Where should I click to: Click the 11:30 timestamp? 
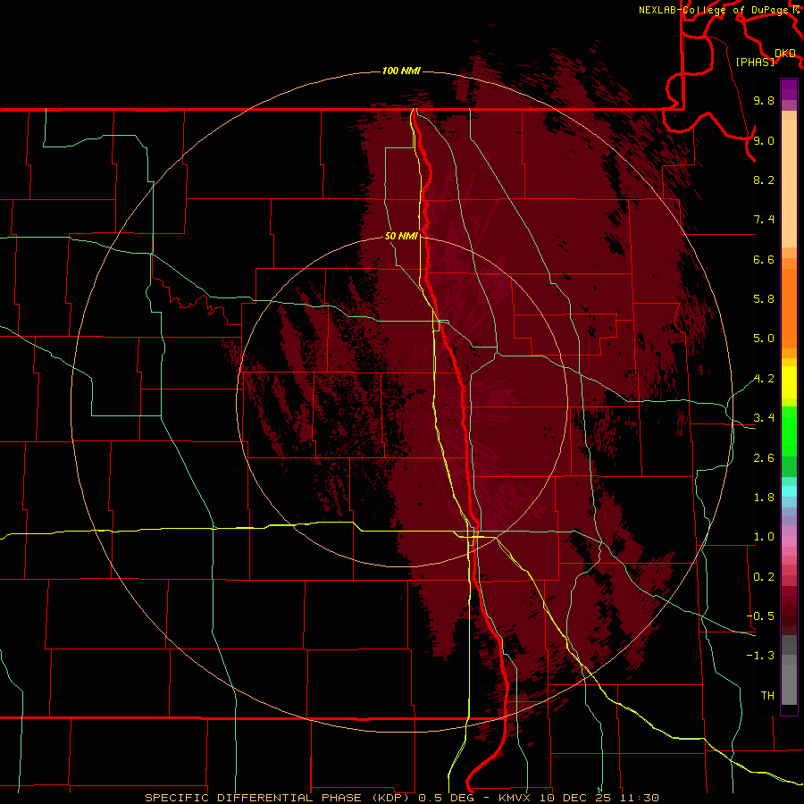pyautogui.click(x=639, y=798)
